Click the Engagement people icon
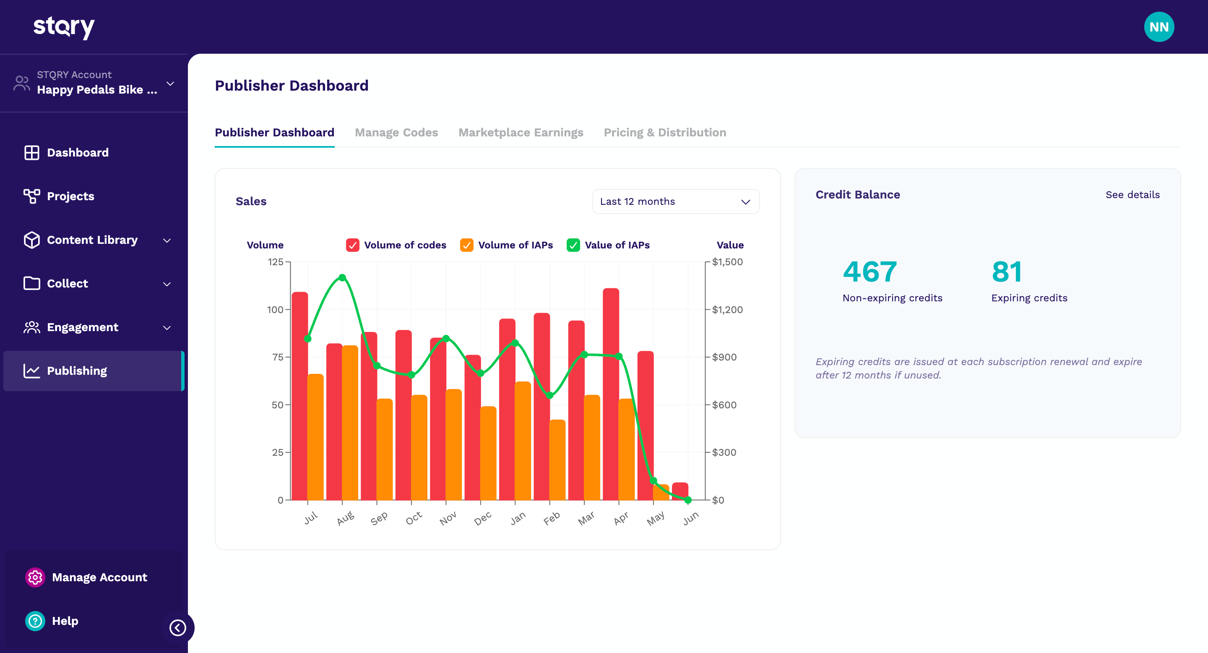1208x653 pixels. [32, 327]
